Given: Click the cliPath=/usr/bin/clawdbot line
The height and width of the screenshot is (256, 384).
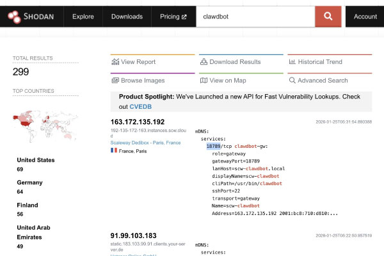Looking at the screenshot, I should pyautogui.click(x=247, y=184).
